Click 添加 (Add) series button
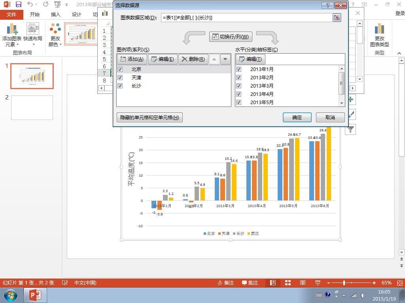 pos(132,59)
